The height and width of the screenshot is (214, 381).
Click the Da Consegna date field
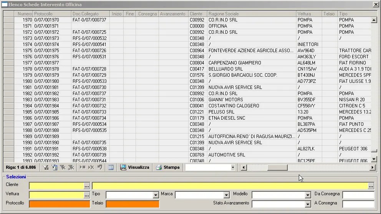358,195
